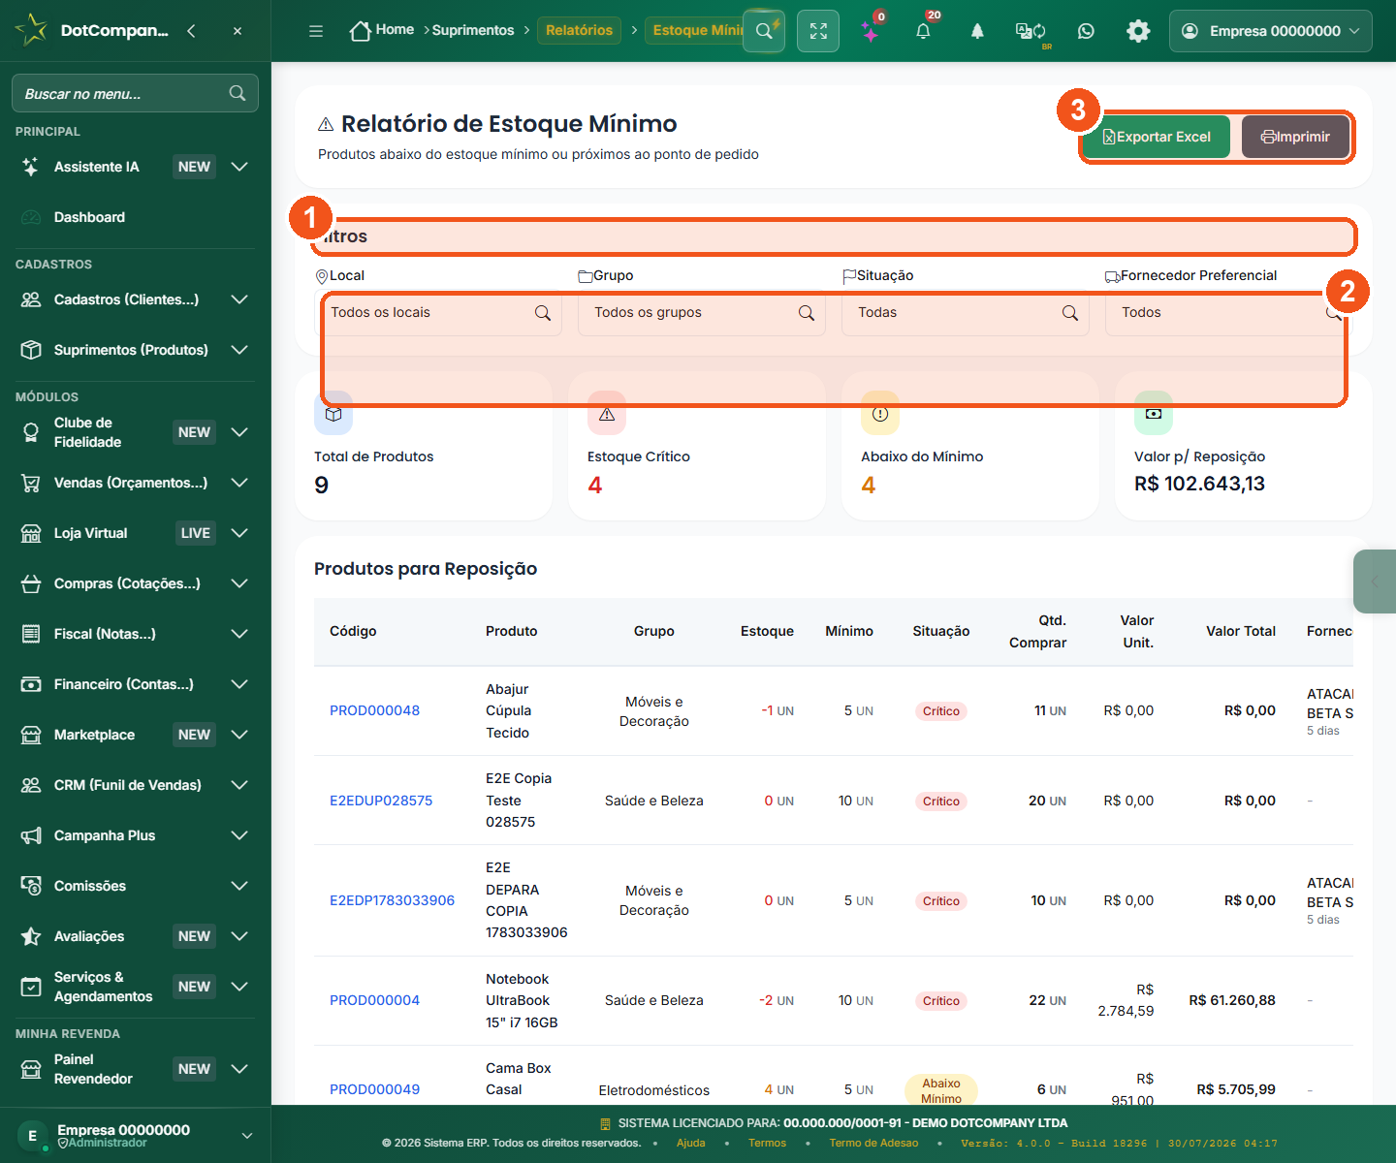The height and width of the screenshot is (1163, 1396).
Task: Expand the sidebar footer Empresa 00000000 user menu
Action: (x=136, y=1136)
